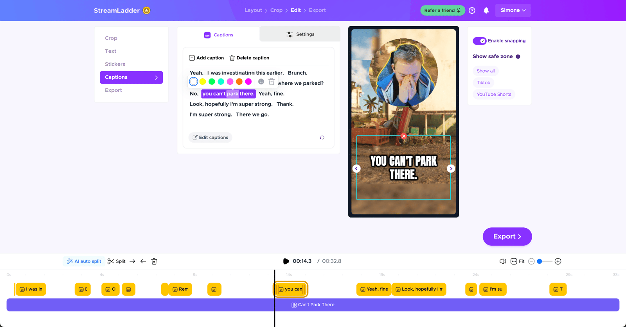The width and height of the screenshot is (626, 327).
Task: Click Delete caption
Action: 249,58
